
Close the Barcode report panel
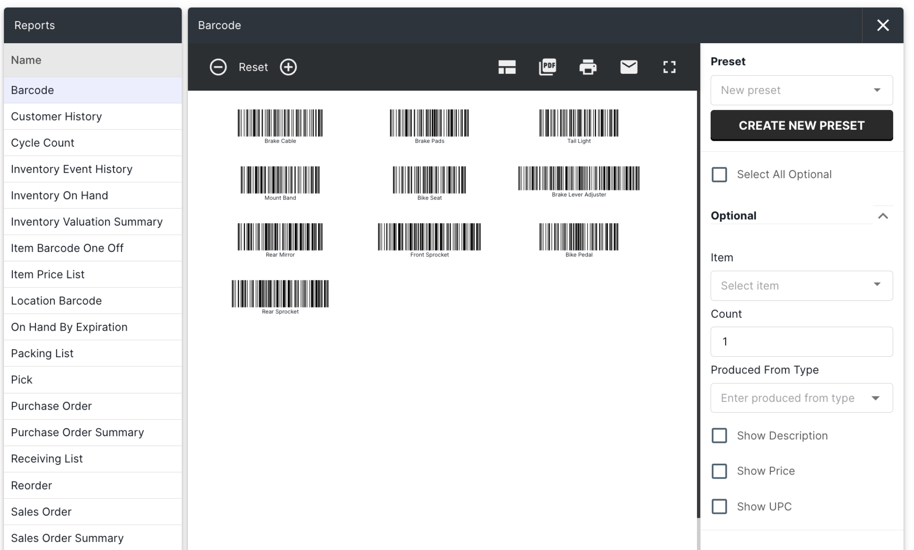pos(883,25)
